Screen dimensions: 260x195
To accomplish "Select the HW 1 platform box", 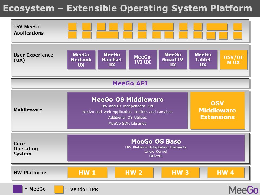I will pos(87,173).
